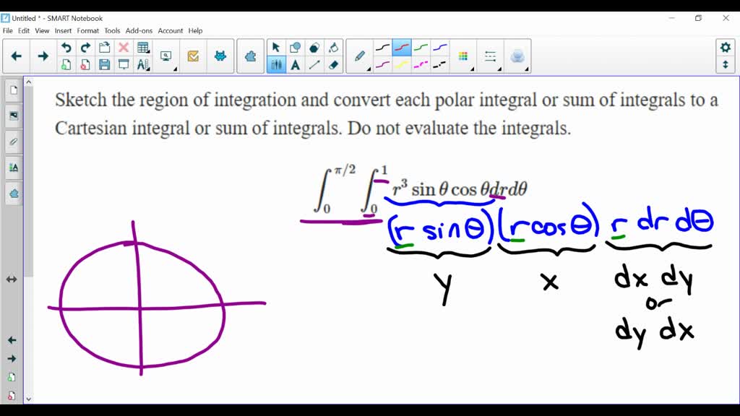Screen dimensions: 740x416
Task: Undo the last drawing action
Action: click(x=65, y=46)
